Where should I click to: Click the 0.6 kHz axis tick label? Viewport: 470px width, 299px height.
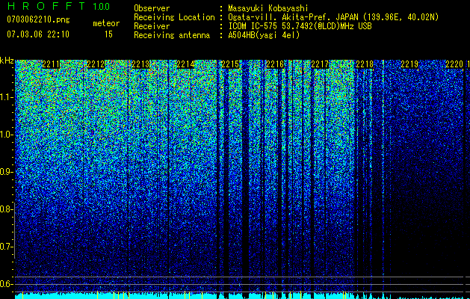[x=7, y=284]
